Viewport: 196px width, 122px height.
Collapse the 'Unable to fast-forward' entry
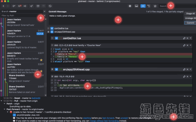[8, 112]
